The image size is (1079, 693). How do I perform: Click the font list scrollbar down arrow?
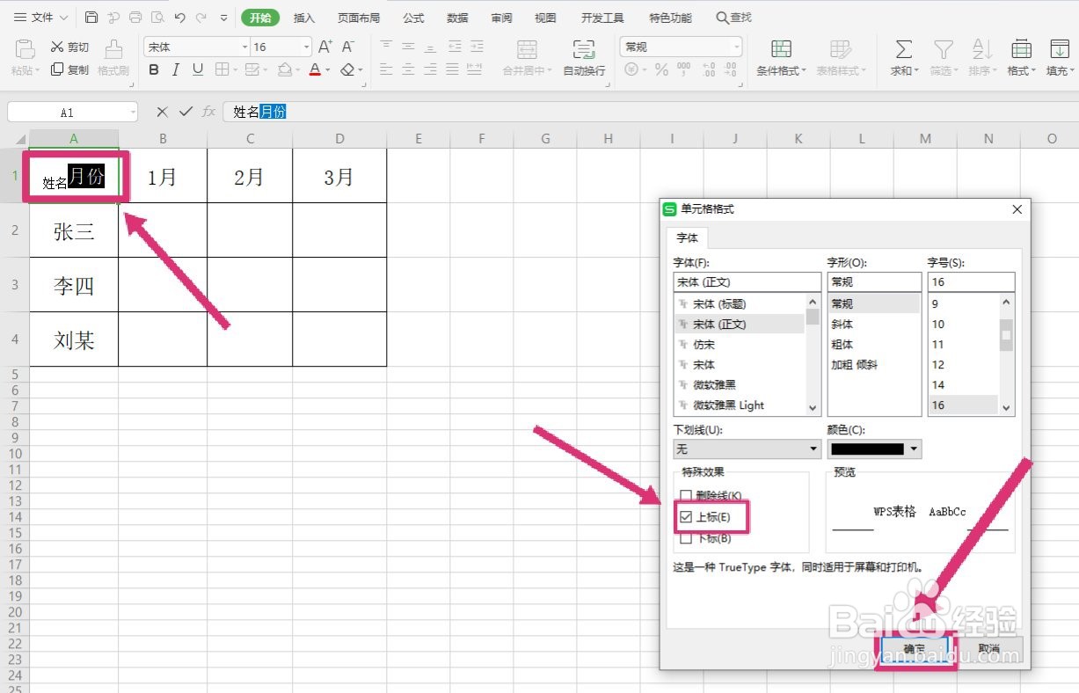point(813,408)
